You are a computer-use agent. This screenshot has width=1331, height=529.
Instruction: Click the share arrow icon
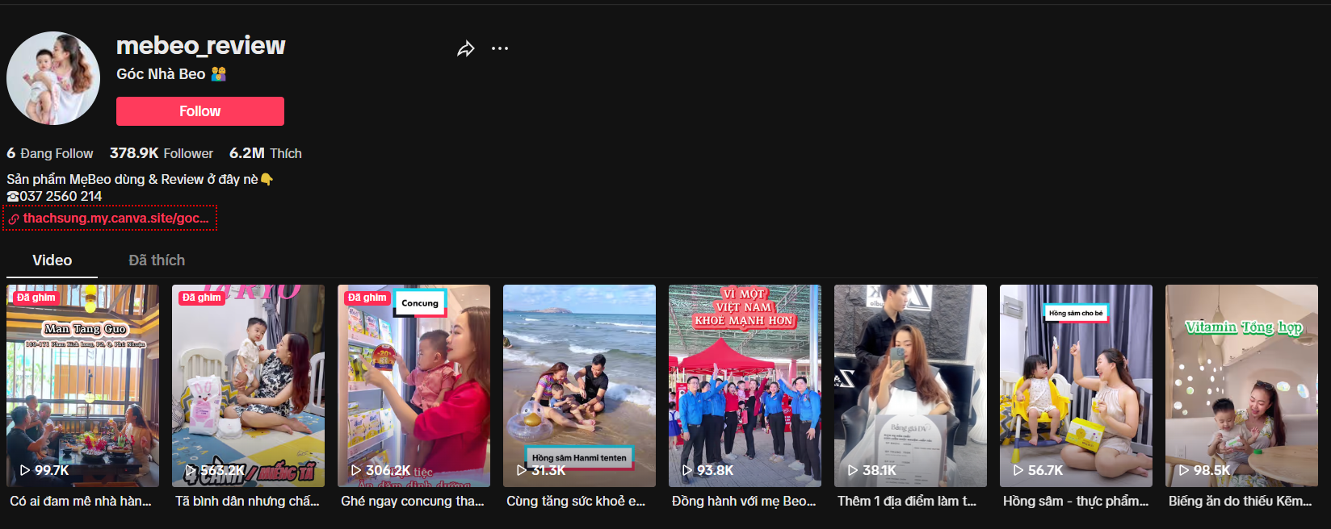(x=466, y=49)
